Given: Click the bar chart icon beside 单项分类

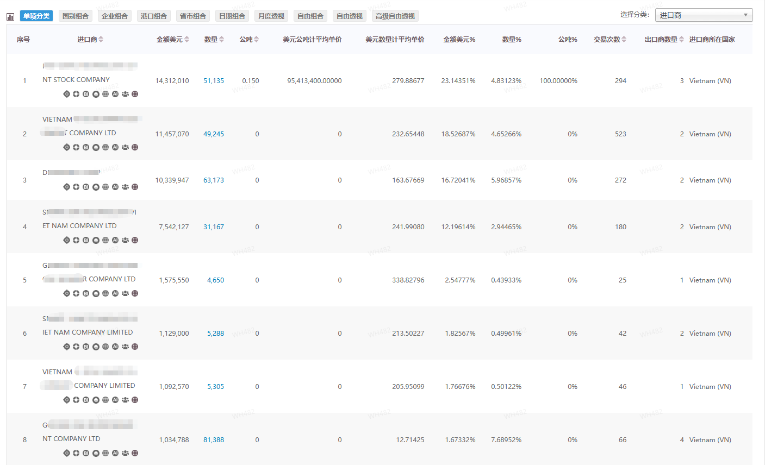Looking at the screenshot, I should pos(10,17).
